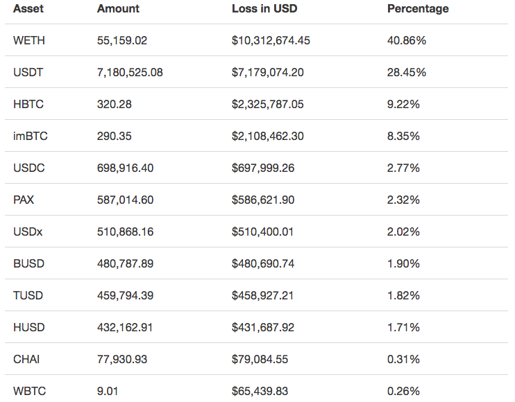Select the USDx asset cell
The width and height of the screenshot is (515, 402).
point(28,232)
